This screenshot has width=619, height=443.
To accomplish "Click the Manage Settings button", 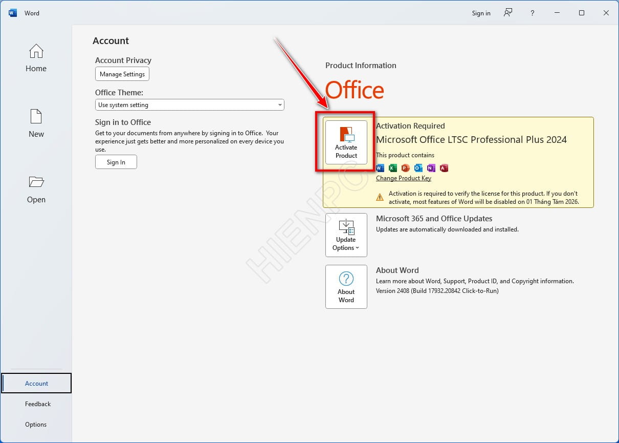I will tap(122, 74).
